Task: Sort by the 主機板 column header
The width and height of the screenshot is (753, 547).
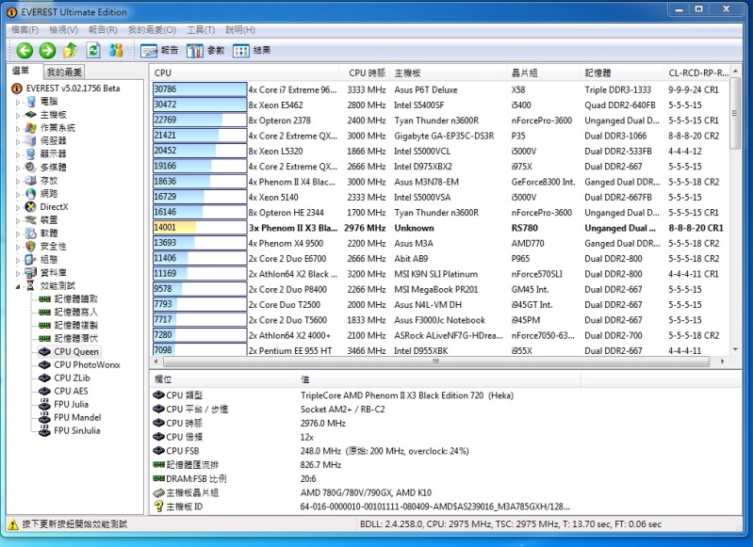Action: (448, 72)
